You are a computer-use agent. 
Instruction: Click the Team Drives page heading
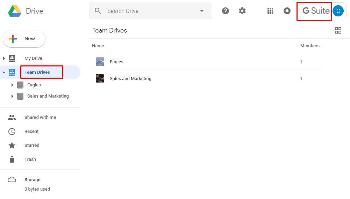pyautogui.click(x=109, y=30)
